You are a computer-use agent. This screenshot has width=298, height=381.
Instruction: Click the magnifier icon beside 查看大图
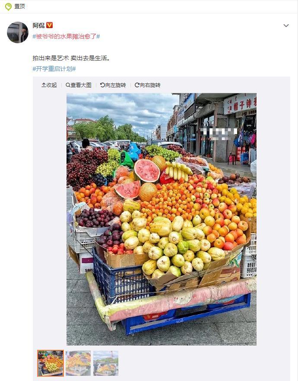point(68,85)
